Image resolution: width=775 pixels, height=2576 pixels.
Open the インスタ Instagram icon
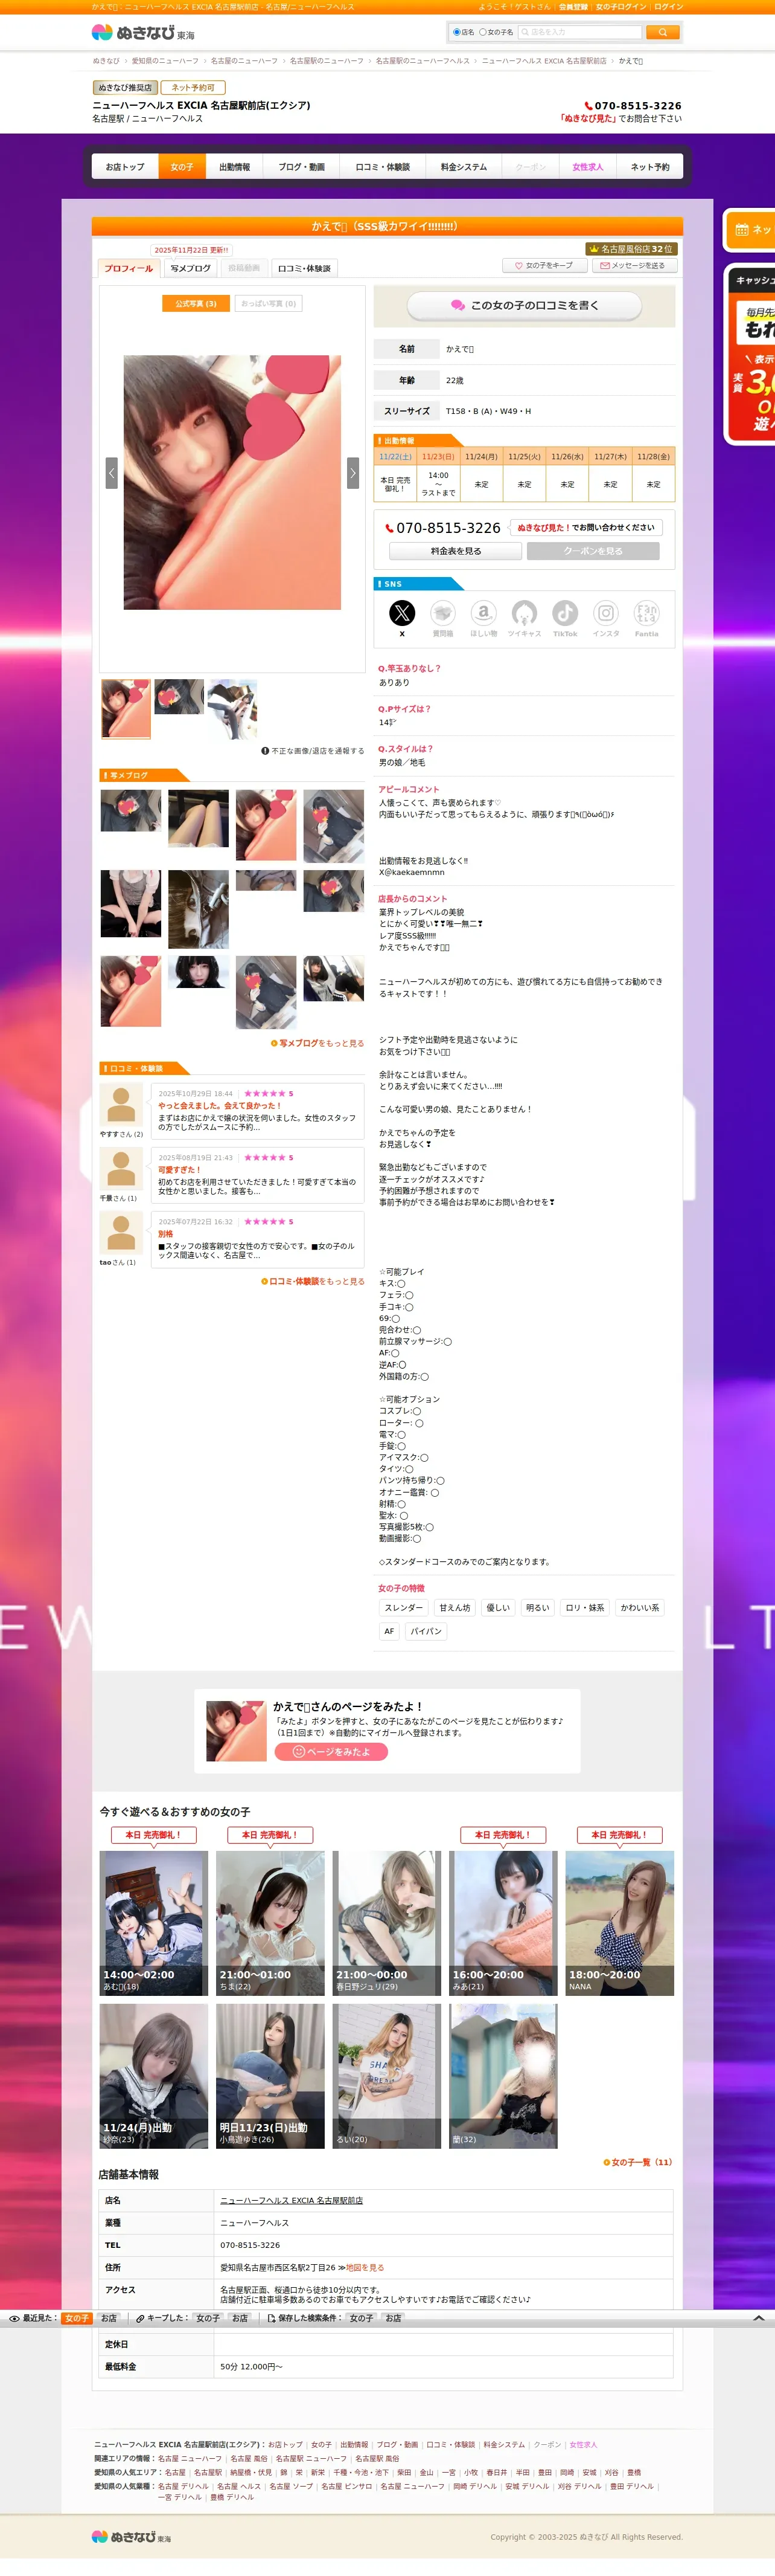(x=606, y=613)
